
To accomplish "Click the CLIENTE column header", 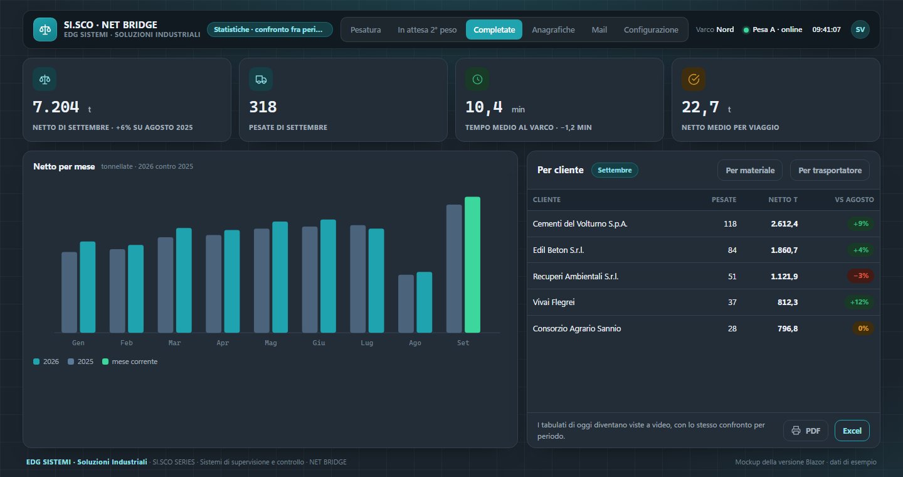I will [547, 200].
